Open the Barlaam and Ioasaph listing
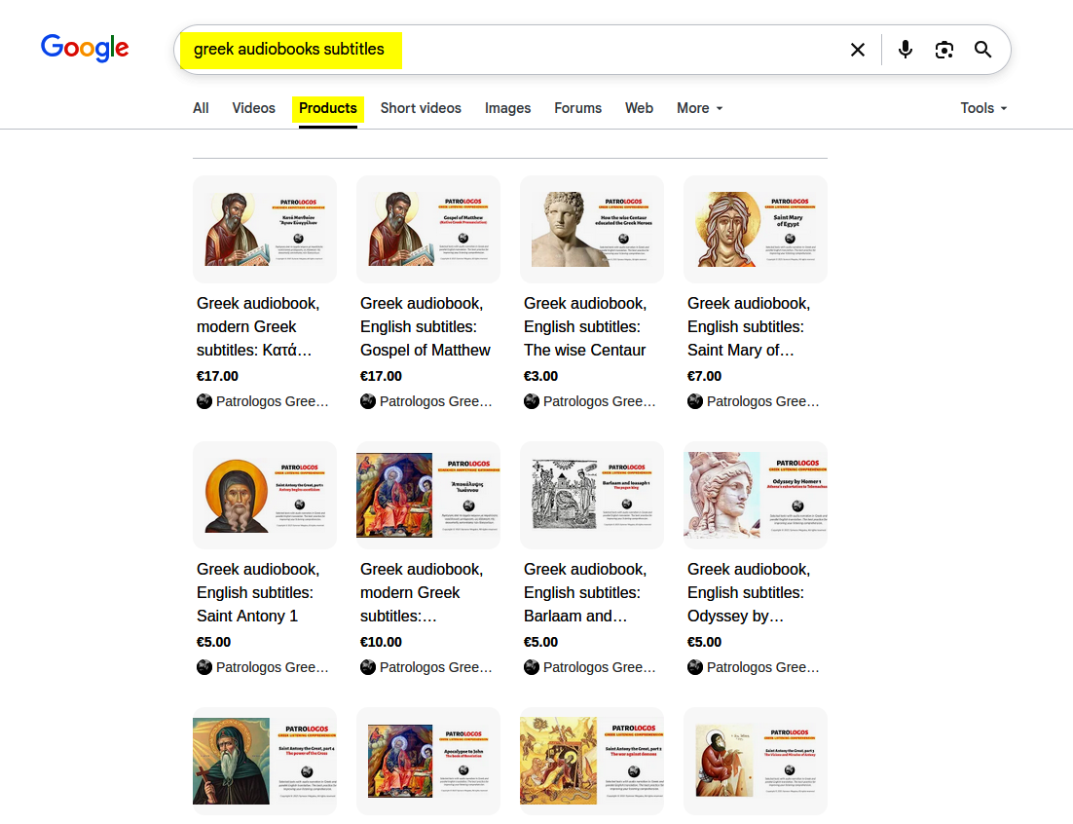This screenshot has height=824, width=1073. click(x=583, y=592)
